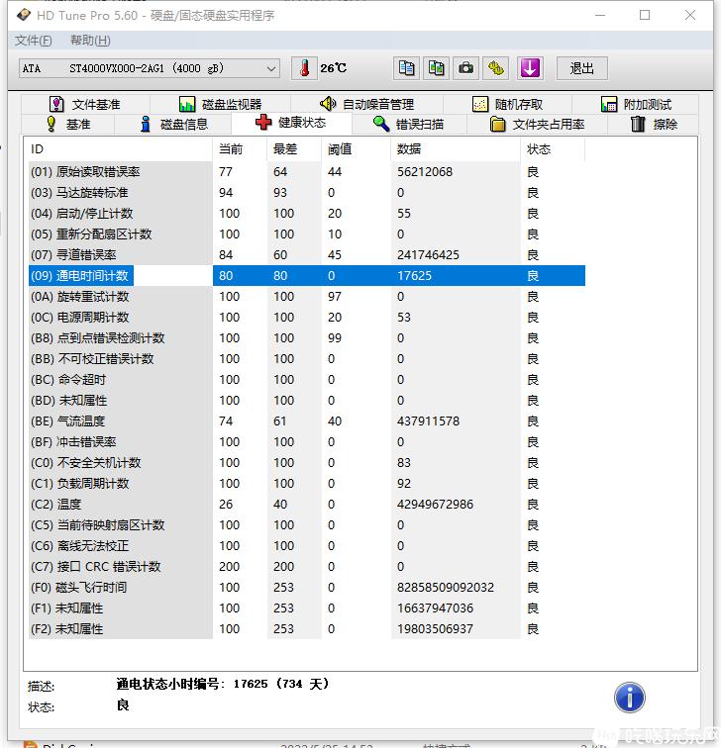Select the (05) 重新分配扇区计数 row
The image size is (721, 748).
coord(307,234)
